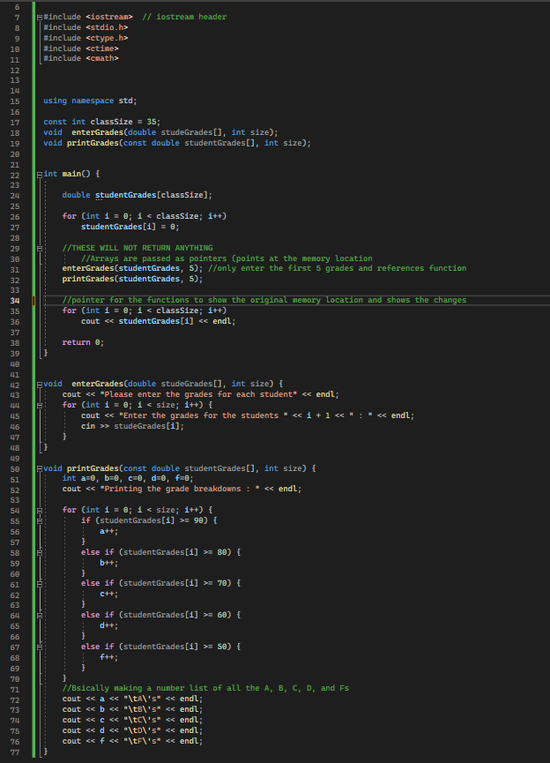Collapse the for loop fold at line 54
Viewport: 550px width, 763px height.
pyautogui.click(x=40, y=511)
